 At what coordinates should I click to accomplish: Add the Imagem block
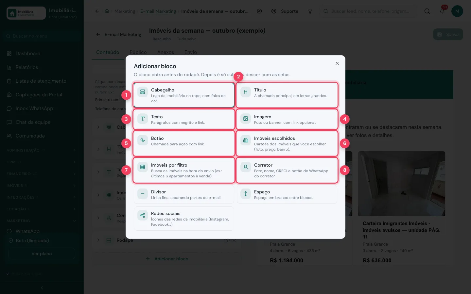[287, 119]
